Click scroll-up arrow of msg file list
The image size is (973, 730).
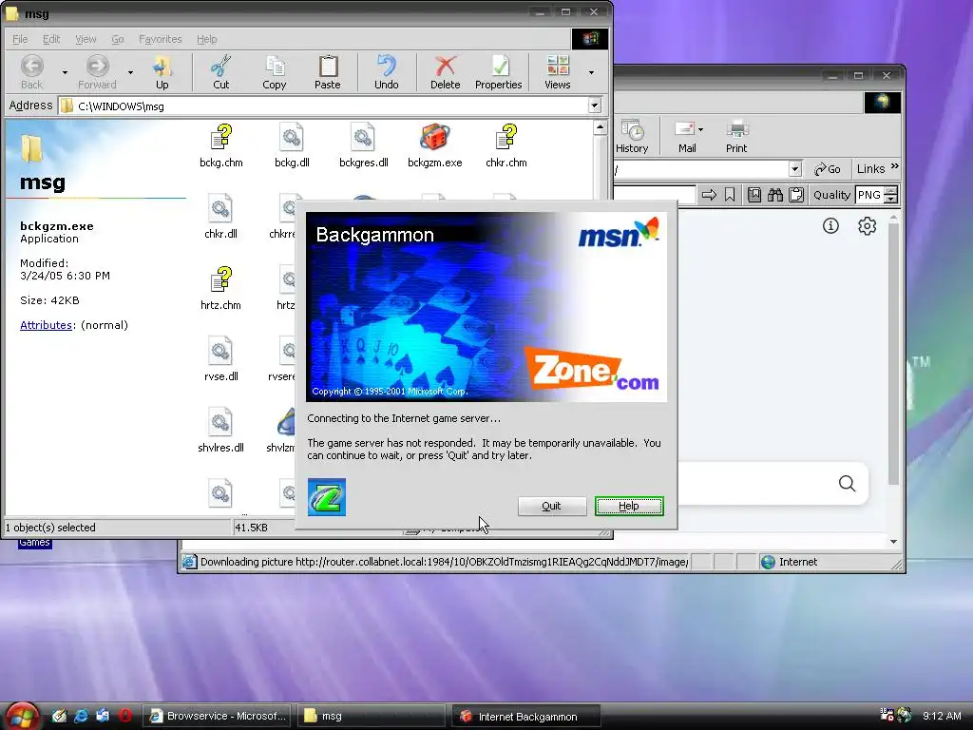[x=600, y=128]
